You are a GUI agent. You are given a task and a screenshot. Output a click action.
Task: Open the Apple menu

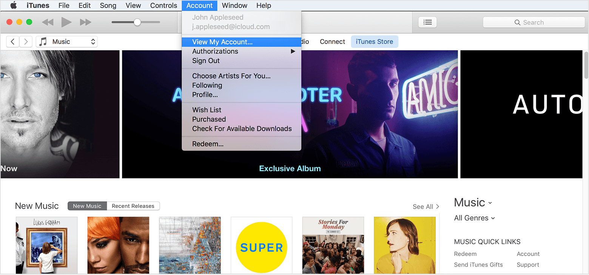pos(14,5)
